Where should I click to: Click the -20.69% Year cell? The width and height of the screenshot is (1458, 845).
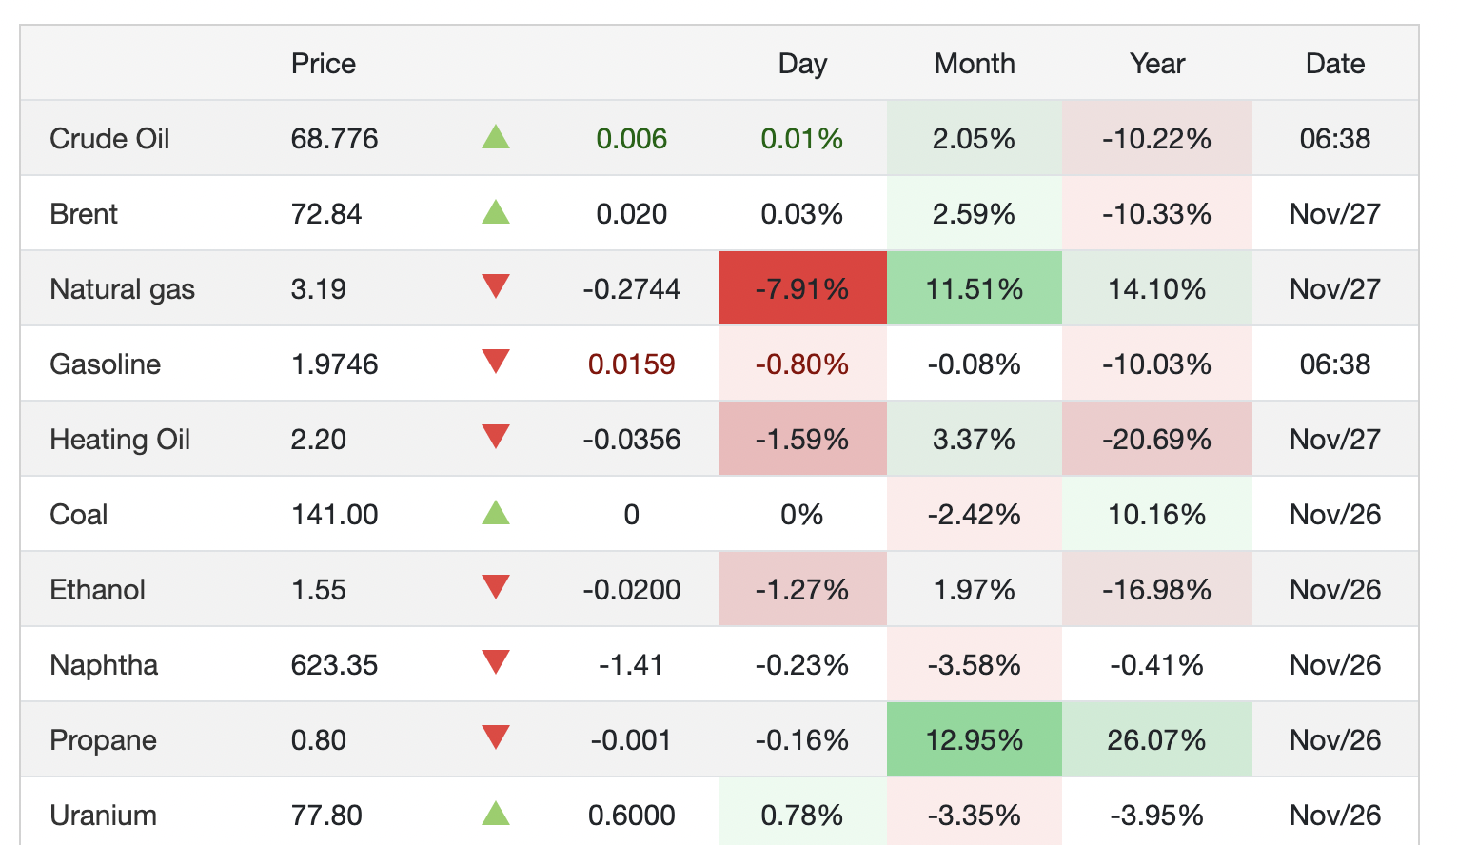(x=1157, y=439)
